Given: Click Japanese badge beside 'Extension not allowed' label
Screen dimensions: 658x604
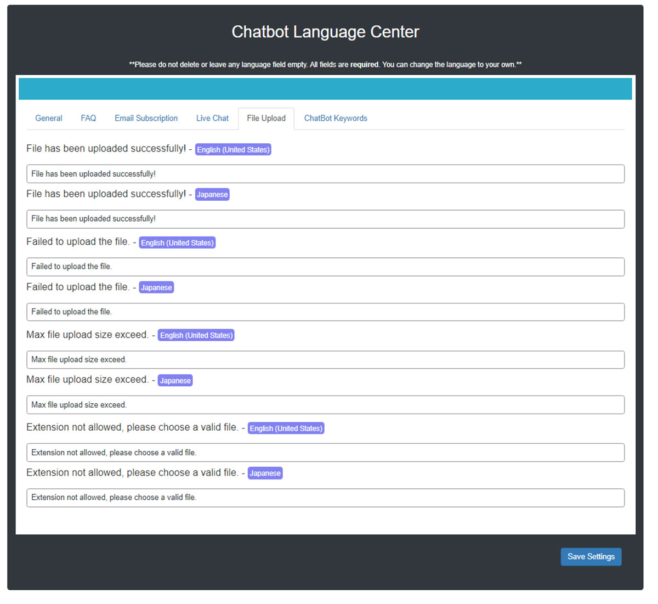Looking at the screenshot, I should 265,473.
